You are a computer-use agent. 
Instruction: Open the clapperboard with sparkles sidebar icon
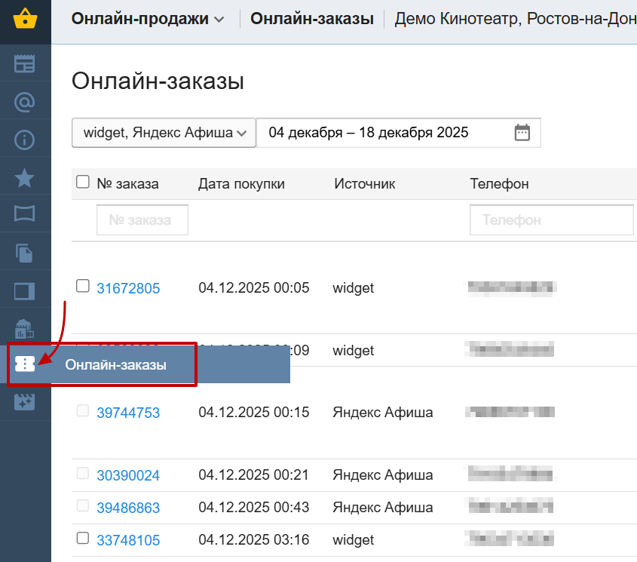tap(25, 402)
